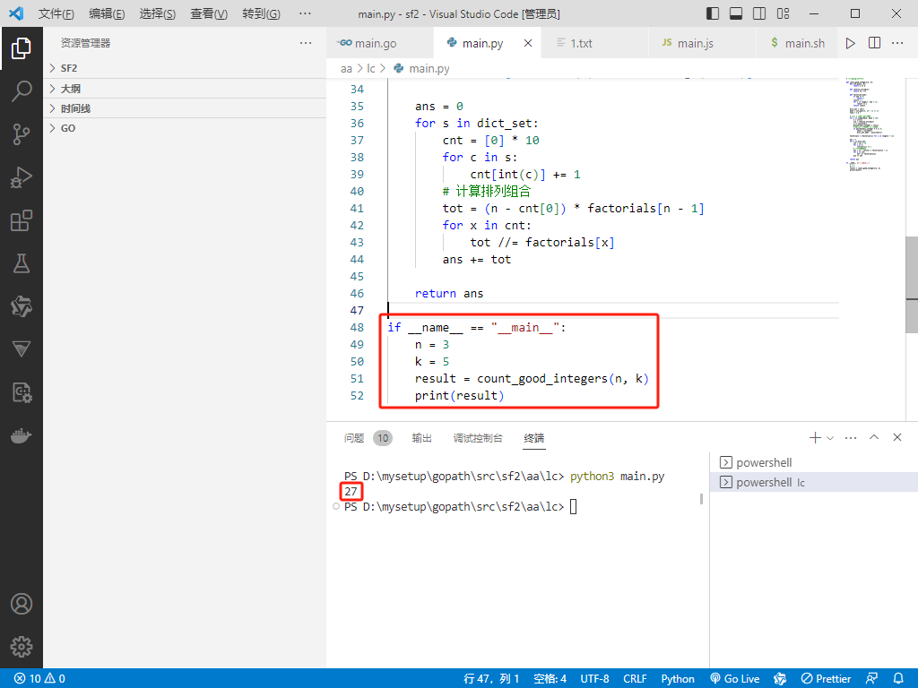918x688 pixels.
Task: Expand the GO section in explorer
Action: 185,128
